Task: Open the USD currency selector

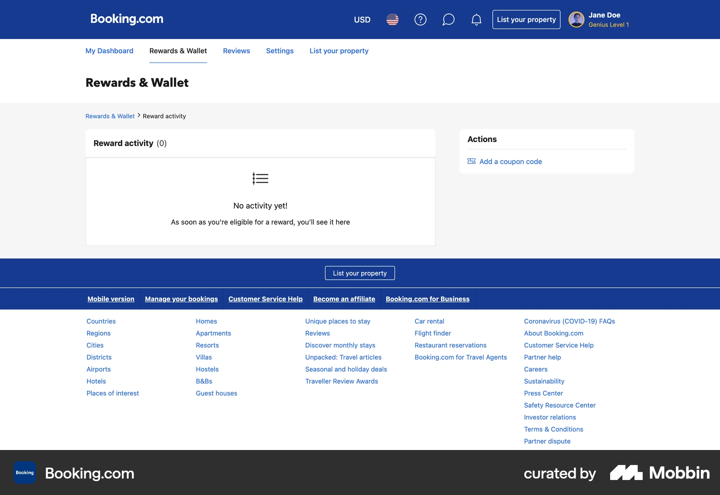Action: point(362,19)
